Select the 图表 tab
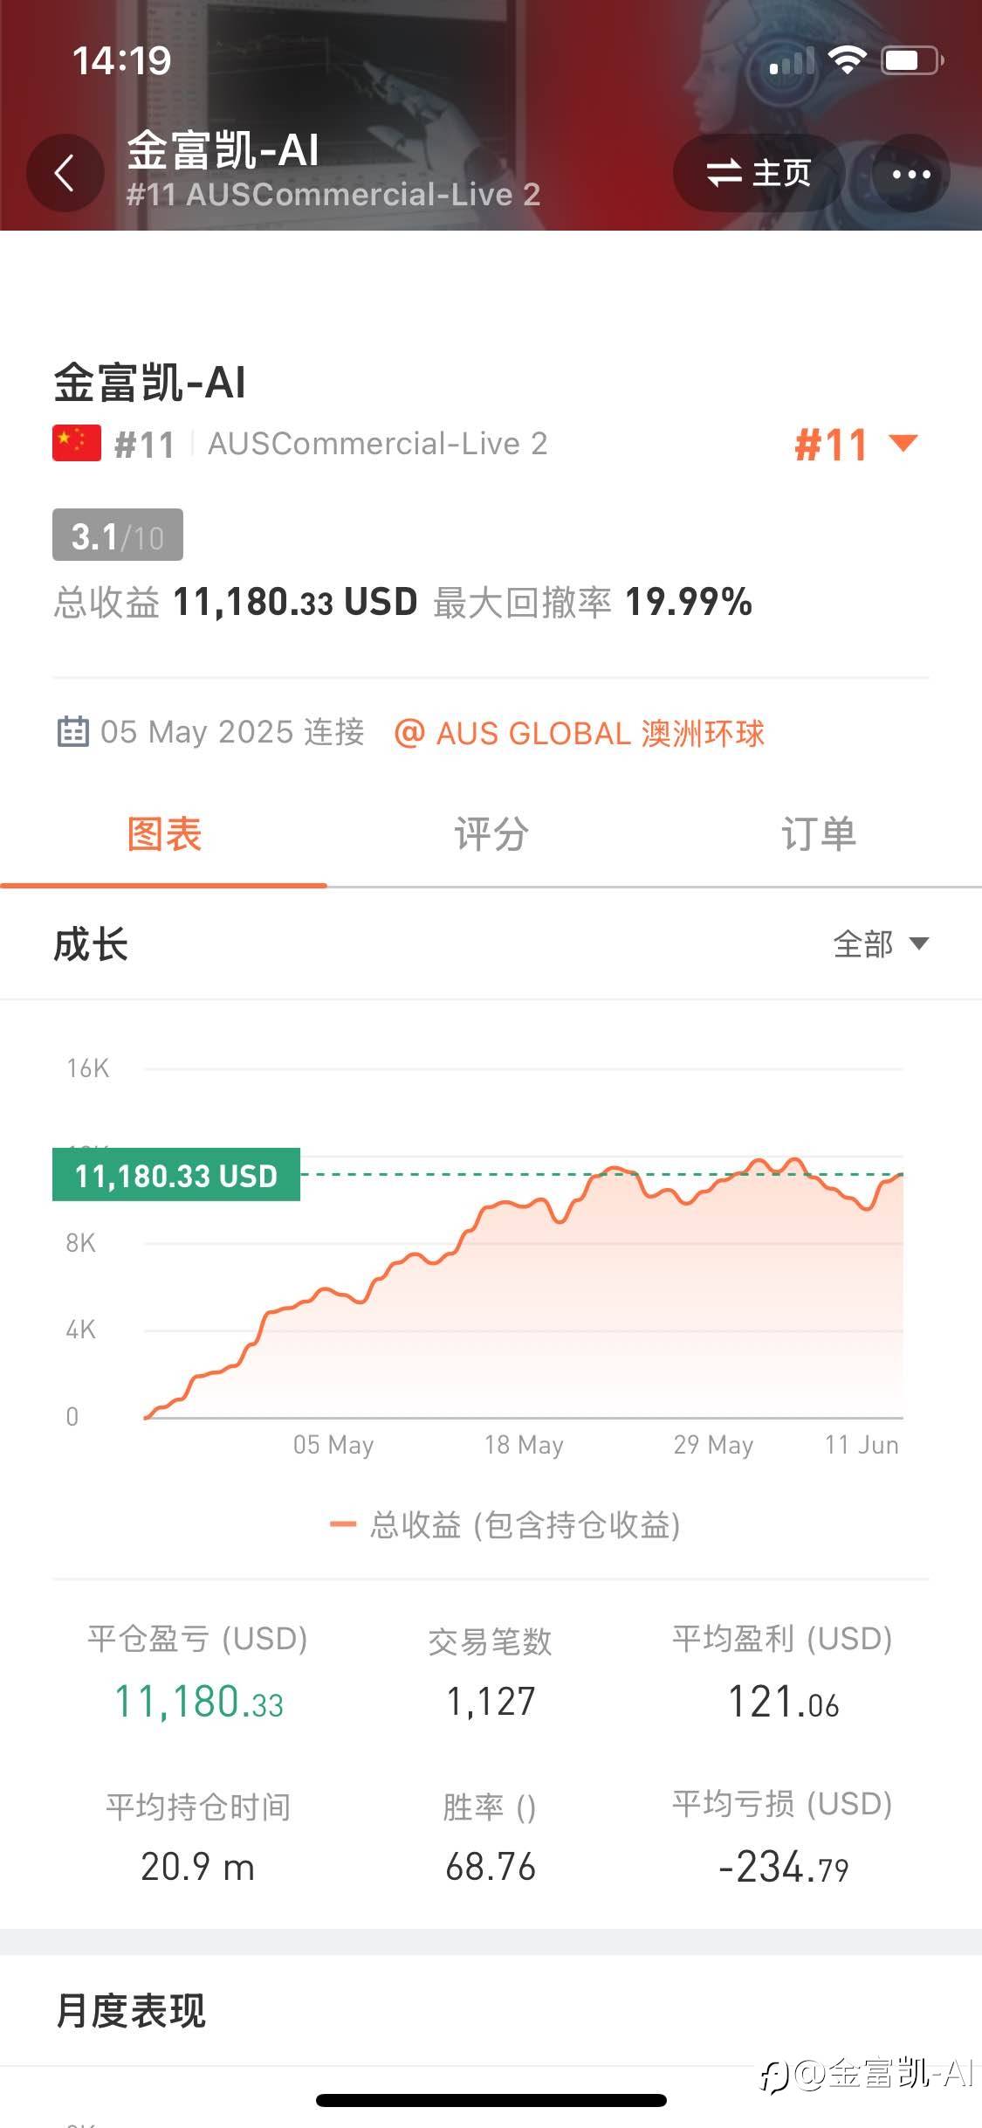This screenshot has height=2128, width=982. pyautogui.click(x=164, y=833)
